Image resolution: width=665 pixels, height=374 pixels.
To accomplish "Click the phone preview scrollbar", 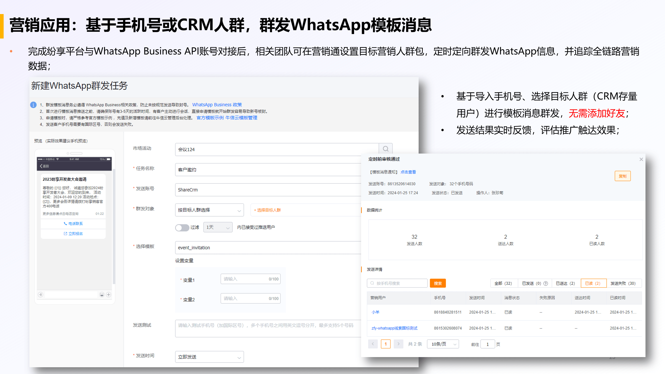I will (x=114, y=226).
